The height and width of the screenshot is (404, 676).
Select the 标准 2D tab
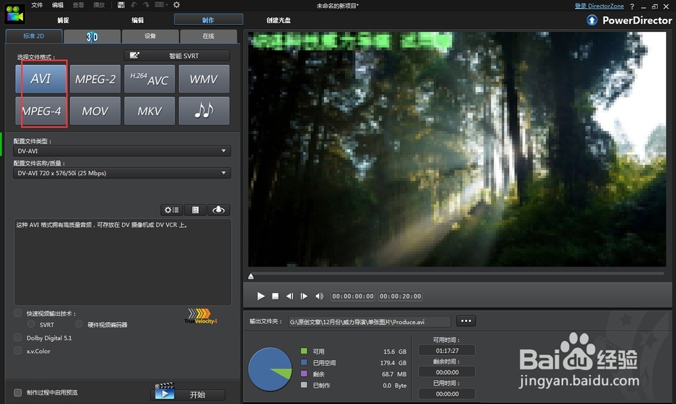click(34, 36)
